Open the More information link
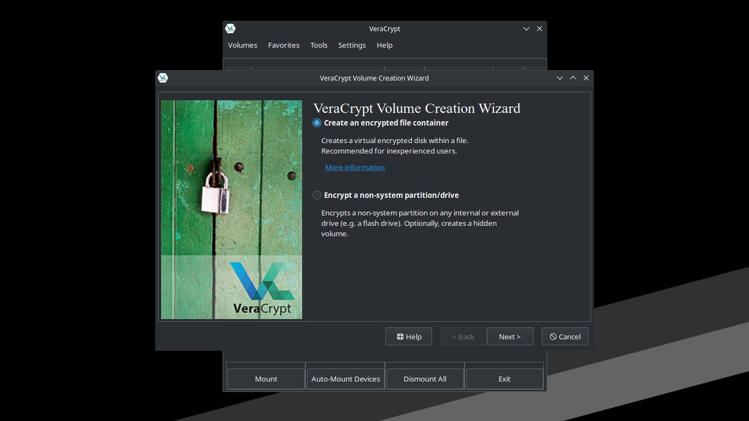Image resolution: width=749 pixels, height=421 pixels. pos(355,167)
